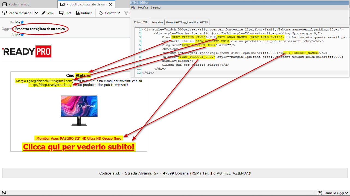
Task: Click the 'Ciao Stefano!' heading text
Action: (79, 75)
